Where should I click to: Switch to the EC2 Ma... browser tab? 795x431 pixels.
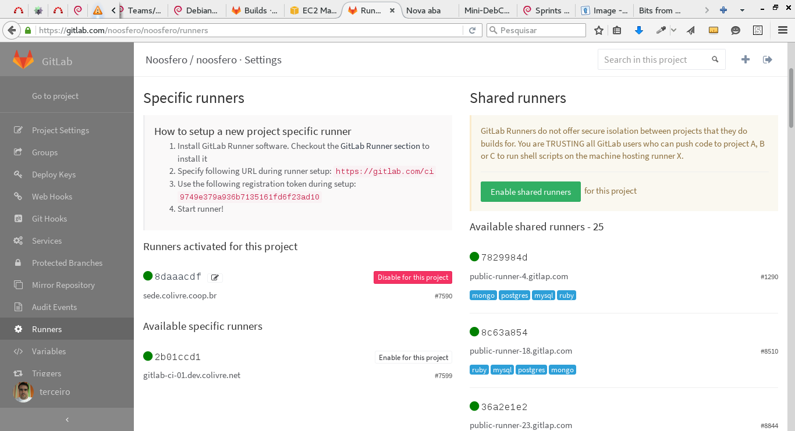point(313,10)
